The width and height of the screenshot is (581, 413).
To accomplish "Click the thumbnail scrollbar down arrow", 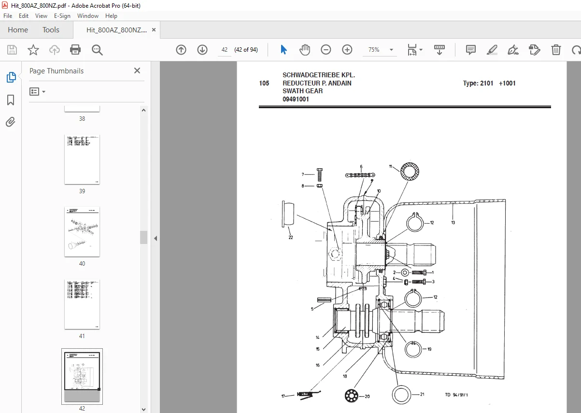I will tap(143, 409).
